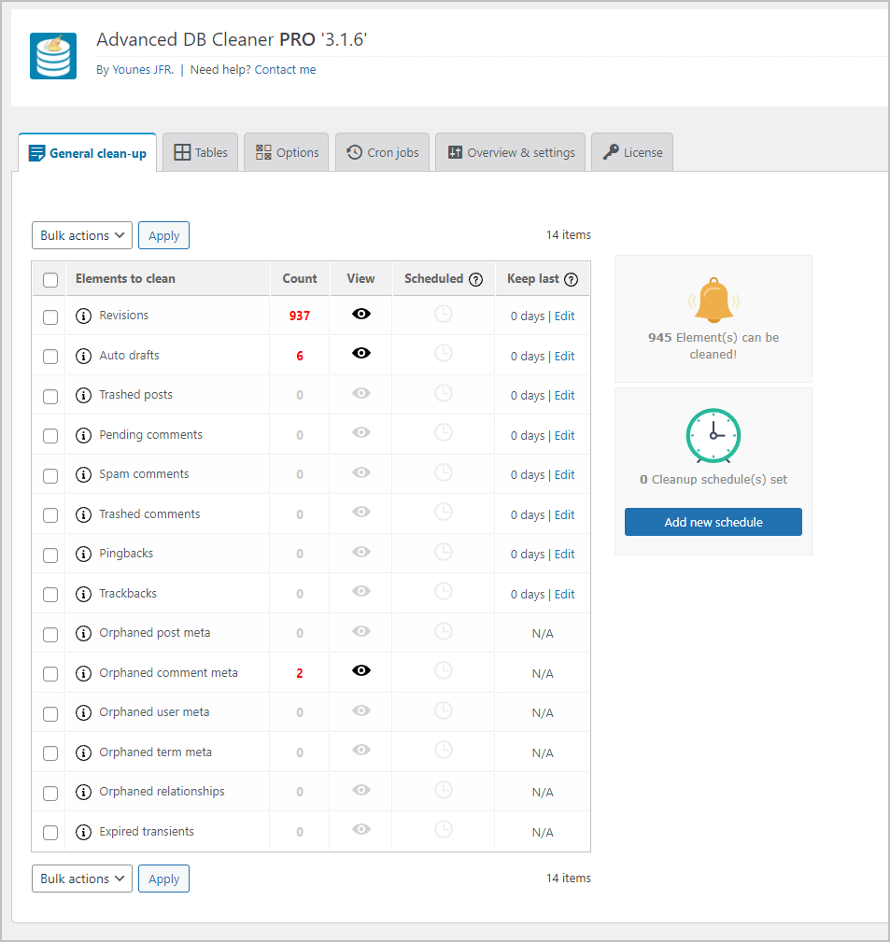
Task: Click the Advanced DB Cleaner plugin logo
Action: coord(52,56)
